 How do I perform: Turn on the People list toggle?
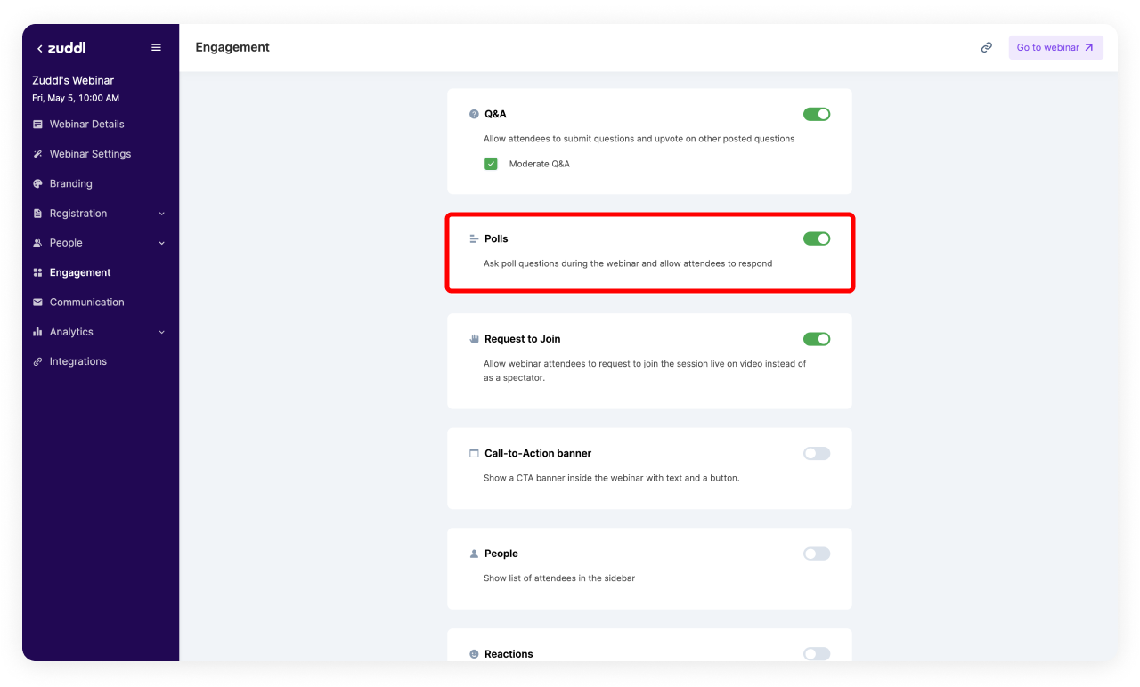(x=816, y=554)
